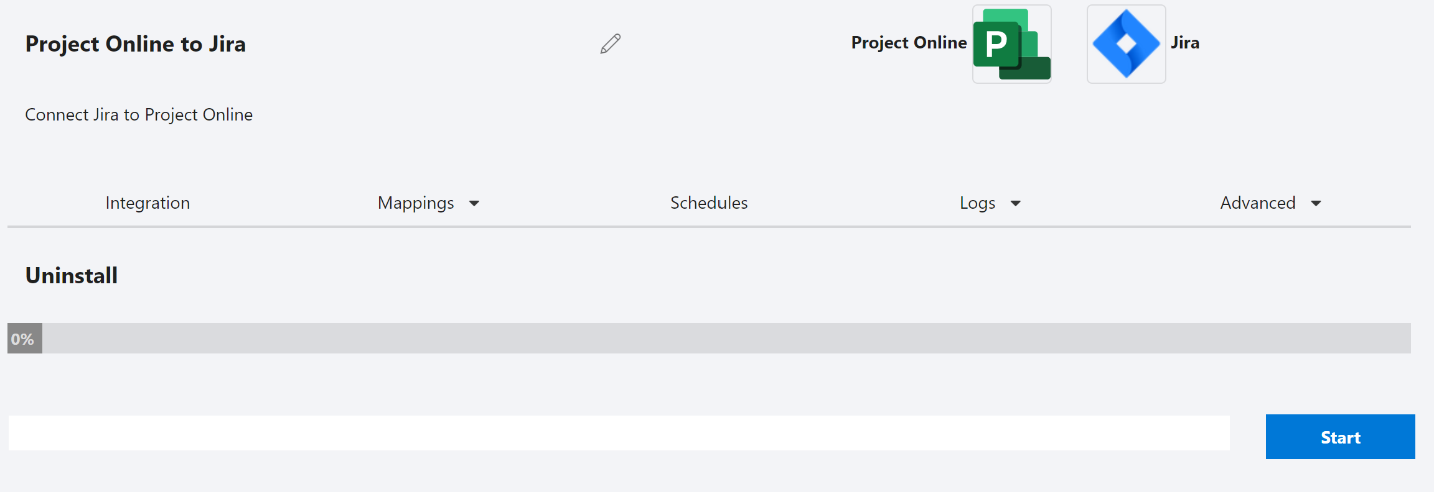Click the Jira app icon

(1126, 43)
